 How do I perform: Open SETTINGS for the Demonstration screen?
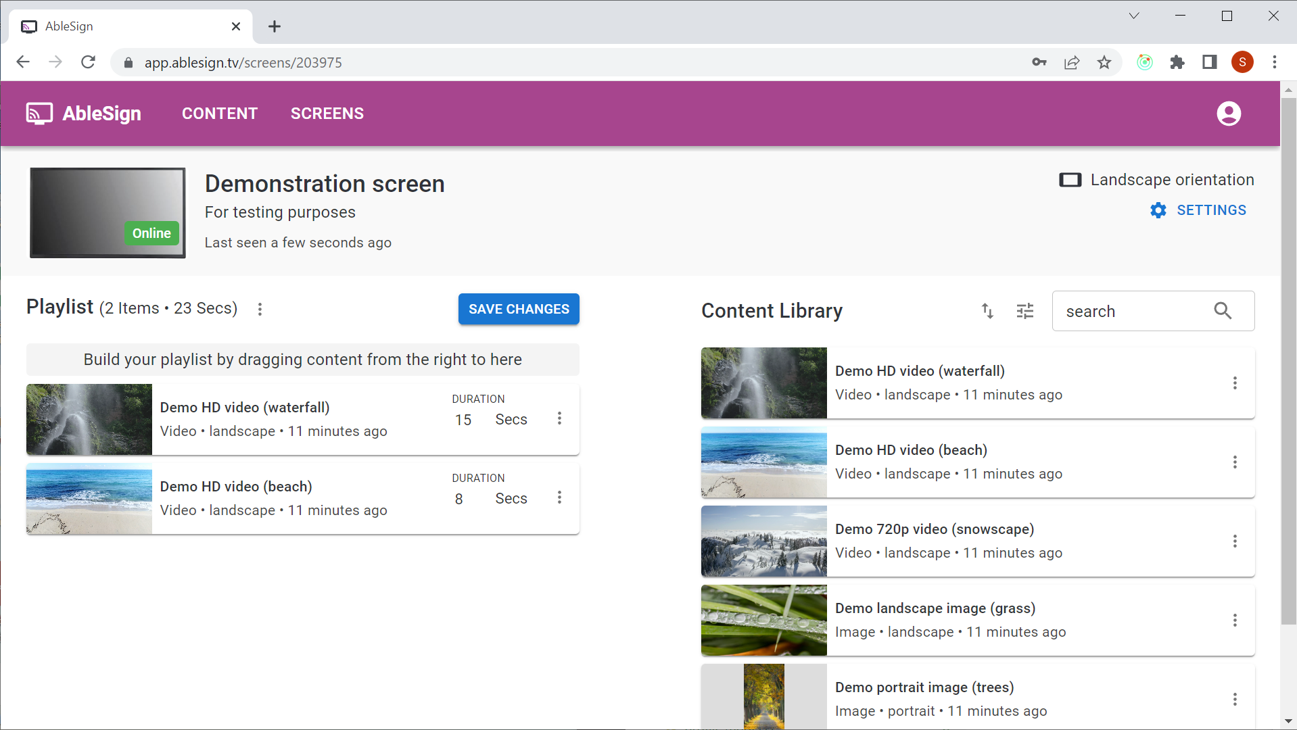click(1211, 210)
